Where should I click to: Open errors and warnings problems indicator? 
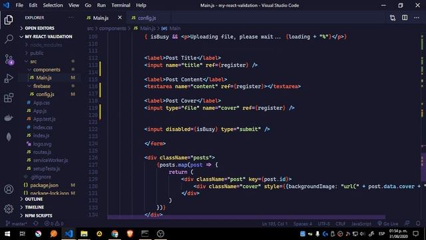point(54,224)
